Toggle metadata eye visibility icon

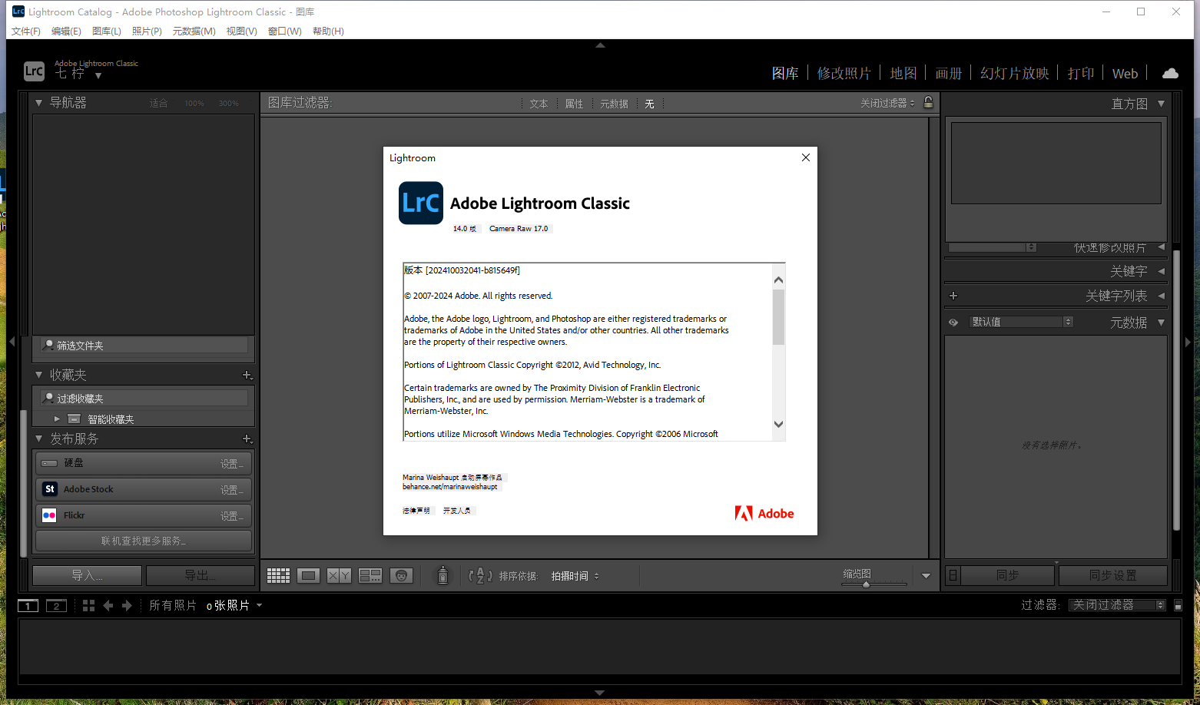pos(953,323)
